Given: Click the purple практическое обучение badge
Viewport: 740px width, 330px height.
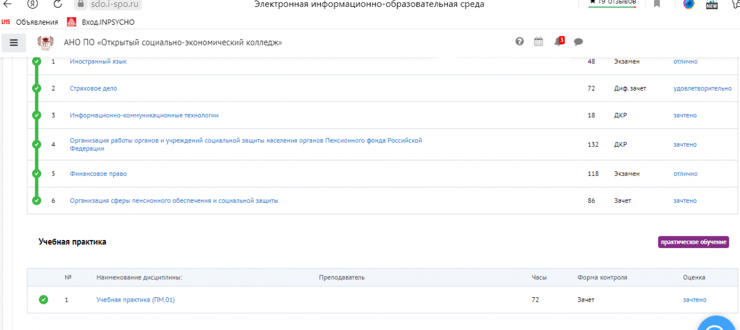Looking at the screenshot, I should 693,242.
